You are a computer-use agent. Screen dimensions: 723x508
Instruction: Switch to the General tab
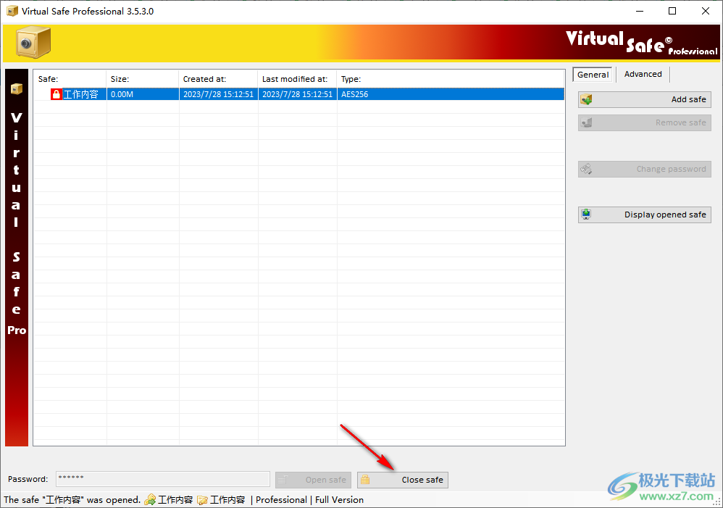pos(593,75)
